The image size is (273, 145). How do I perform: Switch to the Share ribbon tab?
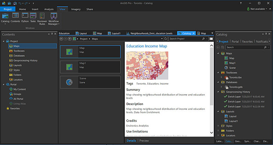pyautogui.click(x=90, y=9)
